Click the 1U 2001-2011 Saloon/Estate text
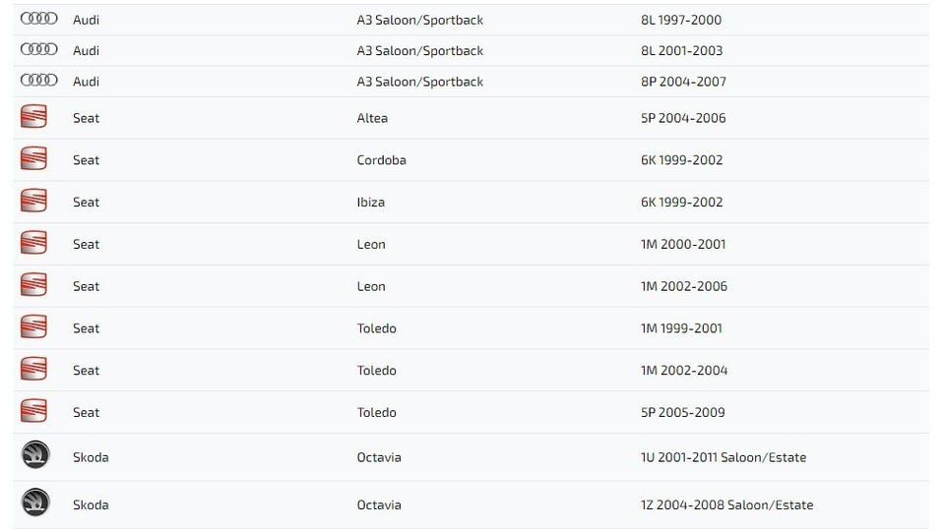945x529 pixels. 723,457
